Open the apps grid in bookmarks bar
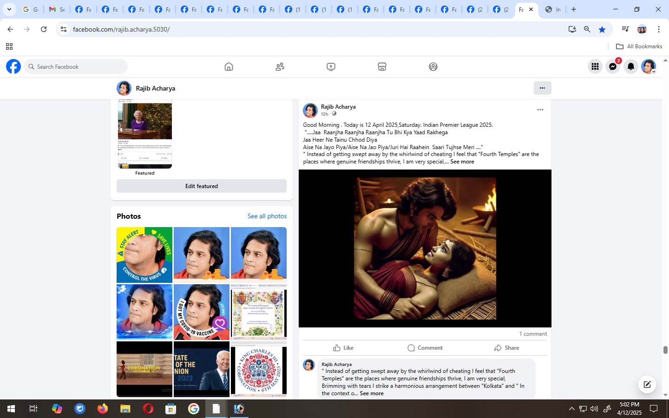The image size is (669, 418). 9,46
